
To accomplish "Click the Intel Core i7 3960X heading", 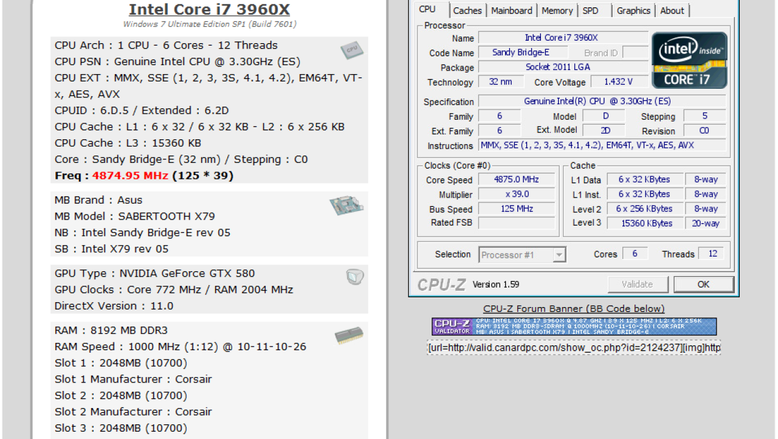I will [209, 10].
